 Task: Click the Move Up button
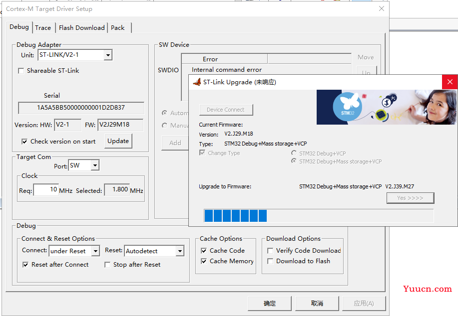click(367, 71)
